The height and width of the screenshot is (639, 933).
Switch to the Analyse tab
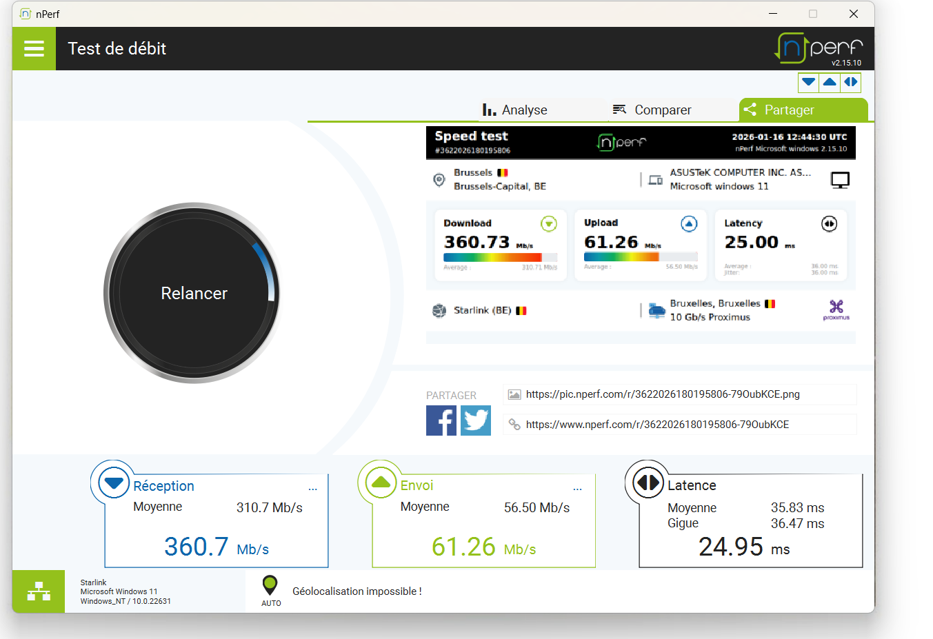pos(515,110)
